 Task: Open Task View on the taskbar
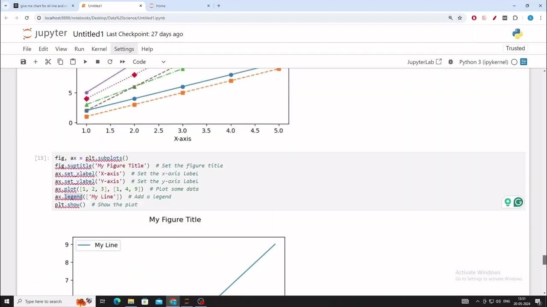(103, 301)
